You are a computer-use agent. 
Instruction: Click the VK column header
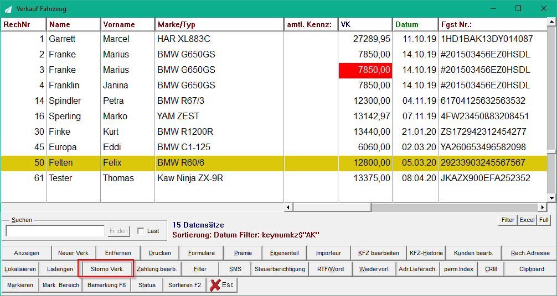[365, 24]
